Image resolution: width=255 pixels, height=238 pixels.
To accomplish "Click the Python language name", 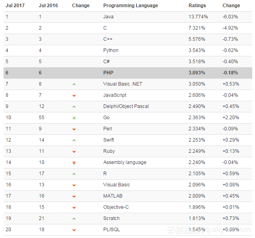I will [x=111, y=50].
